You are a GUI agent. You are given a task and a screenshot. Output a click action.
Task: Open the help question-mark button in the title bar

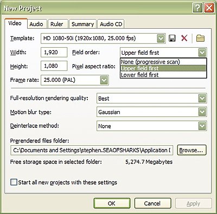[x=197, y=8]
